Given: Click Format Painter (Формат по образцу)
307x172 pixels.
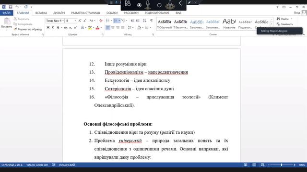Looking at the screenshot, I should coord(28,29).
